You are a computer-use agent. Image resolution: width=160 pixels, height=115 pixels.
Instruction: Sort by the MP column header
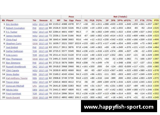click(x=59, y=20)
